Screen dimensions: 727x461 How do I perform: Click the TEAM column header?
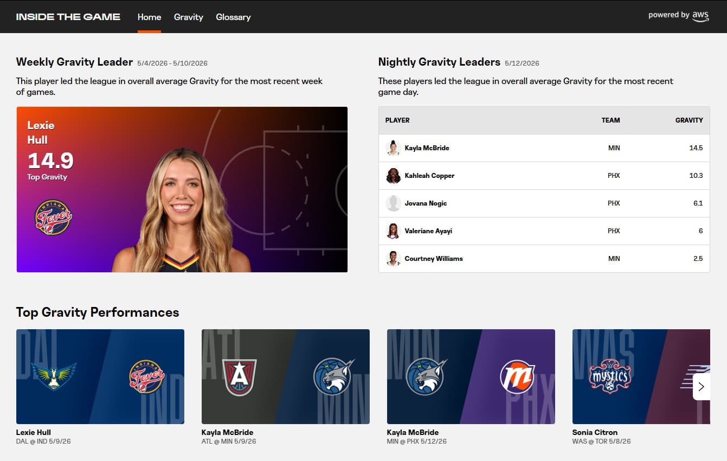pos(610,120)
